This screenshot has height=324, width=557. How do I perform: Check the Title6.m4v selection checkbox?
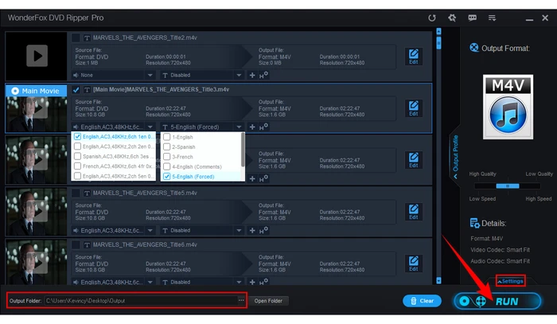(76, 244)
